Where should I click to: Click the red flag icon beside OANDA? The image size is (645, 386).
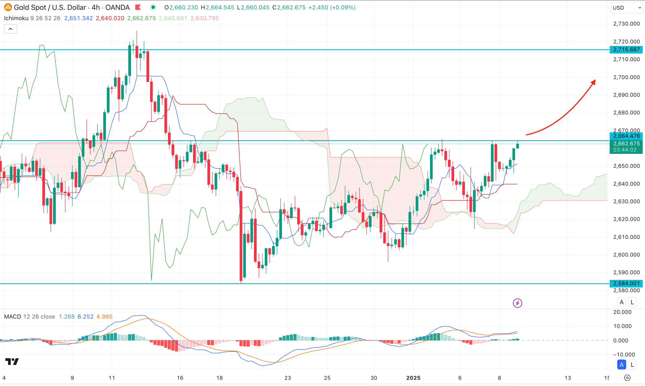click(138, 7)
